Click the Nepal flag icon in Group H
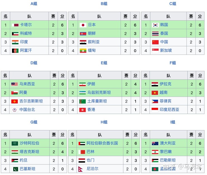Image resolution: width=207 pixels, height=175 pixels. pyautogui.click(x=81, y=169)
